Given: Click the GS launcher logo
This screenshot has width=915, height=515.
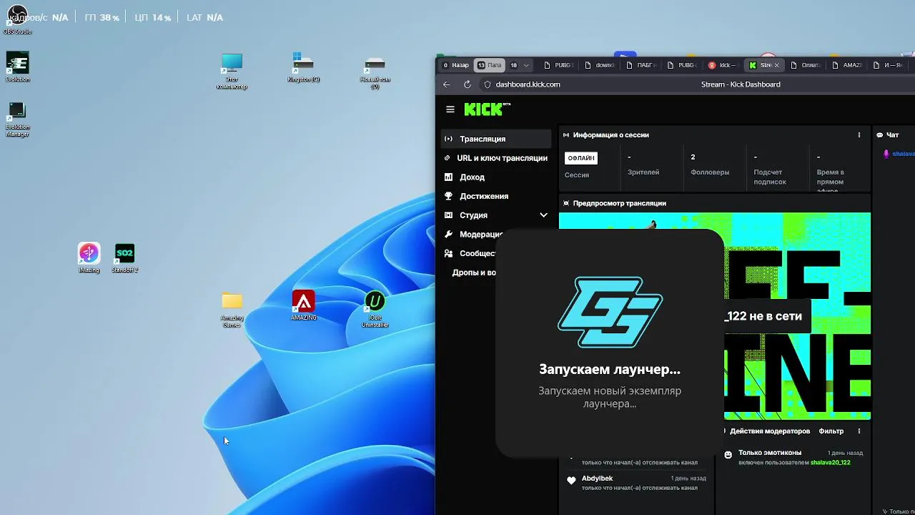Looking at the screenshot, I should 610,313.
